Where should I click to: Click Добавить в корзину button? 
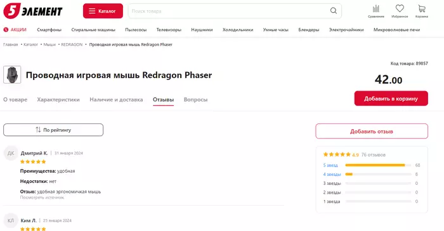(x=391, y=98)
